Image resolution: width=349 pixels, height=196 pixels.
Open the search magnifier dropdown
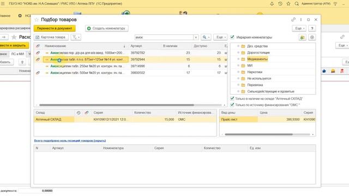pyautogui.click(x=206, y=38)
